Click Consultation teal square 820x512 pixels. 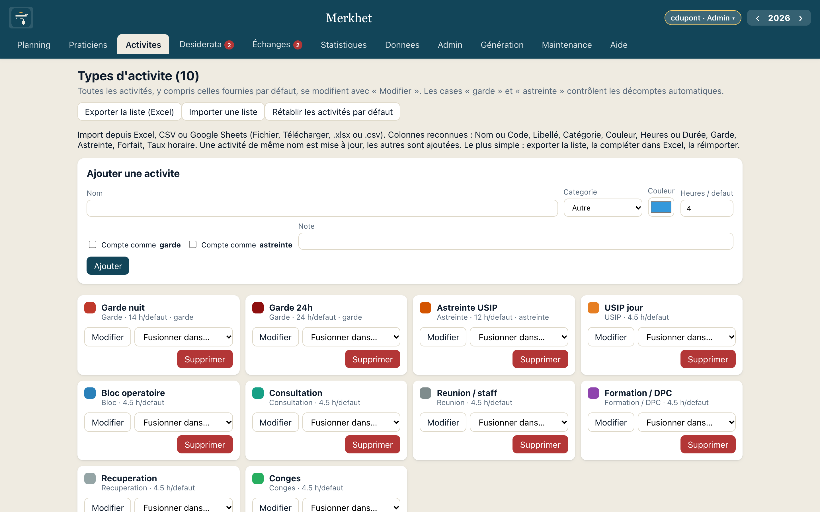coord(258,393)
